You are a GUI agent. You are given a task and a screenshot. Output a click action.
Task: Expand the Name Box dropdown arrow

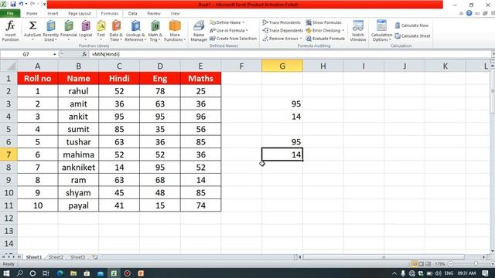[55, 54]
